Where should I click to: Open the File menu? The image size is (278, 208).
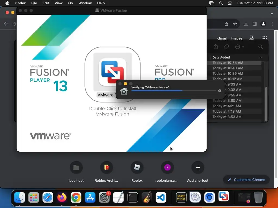click(x=34, y=3)
